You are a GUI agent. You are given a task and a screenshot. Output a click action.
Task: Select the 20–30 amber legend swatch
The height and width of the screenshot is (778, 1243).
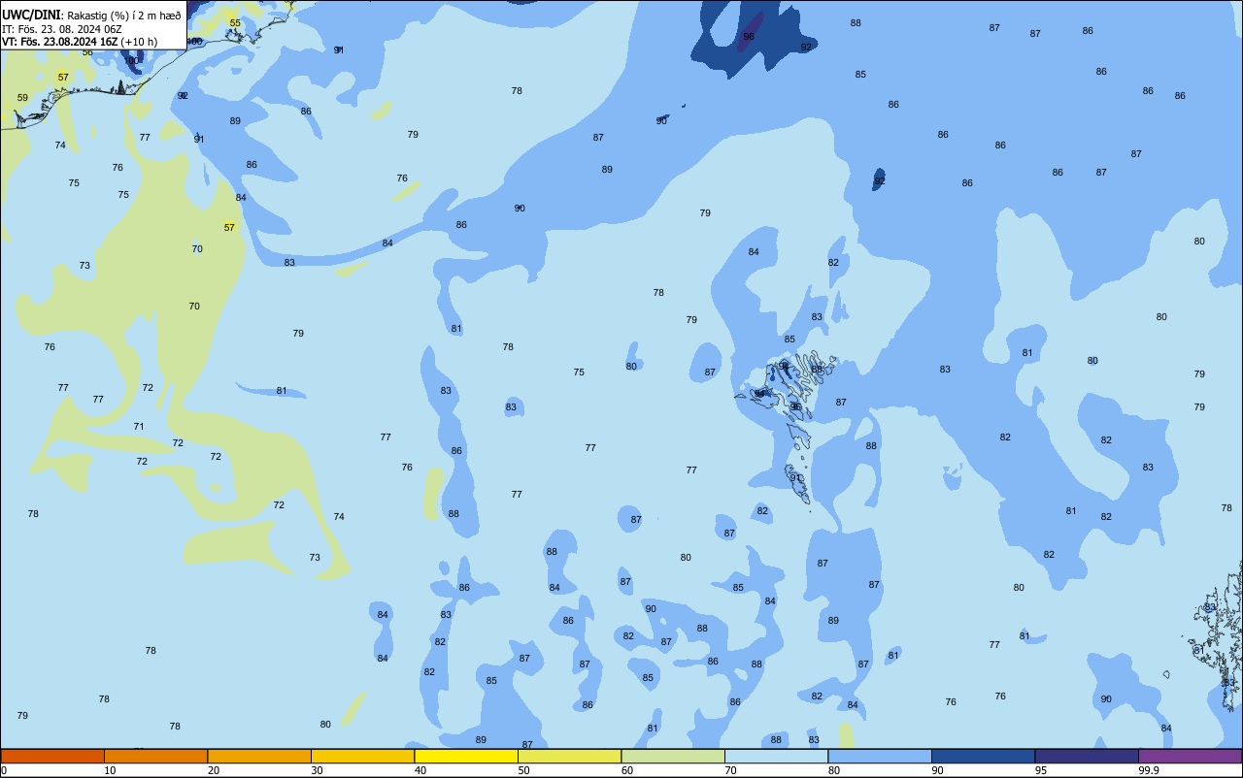[x=259, y=756]
